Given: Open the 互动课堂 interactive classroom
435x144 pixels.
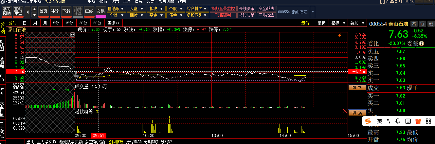Looking at the screenshot, I should [x=18, y=11].
